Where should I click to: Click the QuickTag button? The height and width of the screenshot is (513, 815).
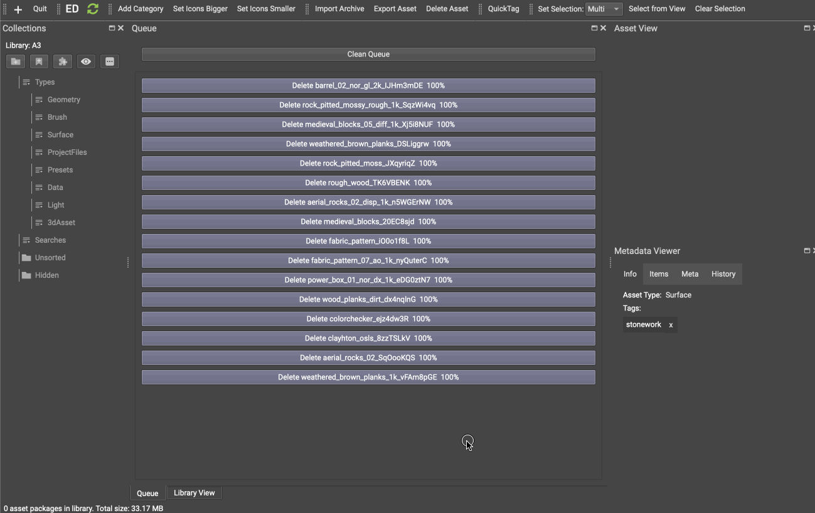pos(504,9)
